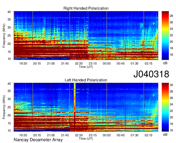Click the "00:45" time tick of Left Handed plot
Screen dimensions: 176x143
(x=121, y=135)
